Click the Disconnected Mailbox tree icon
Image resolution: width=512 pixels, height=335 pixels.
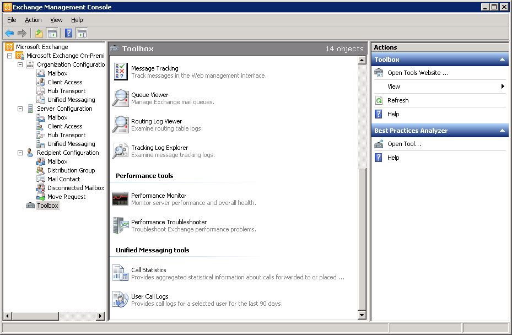[41, 188]
